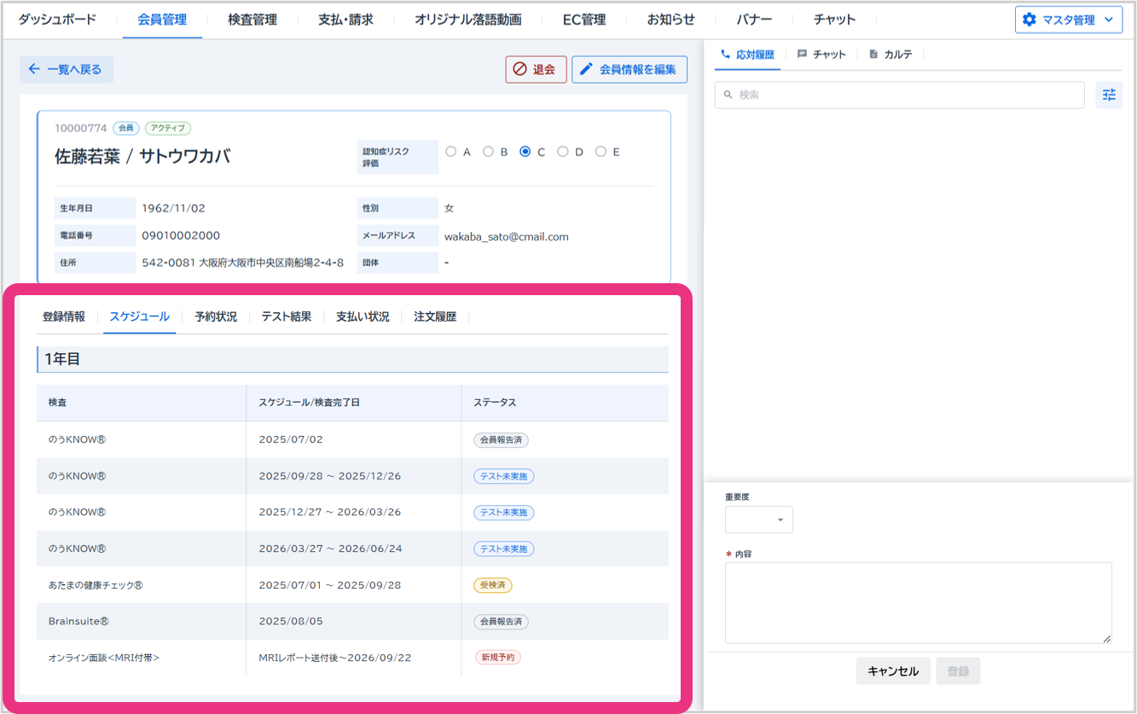
Task: Open the 検査管理 menu item
Action: tap(252, 20)
